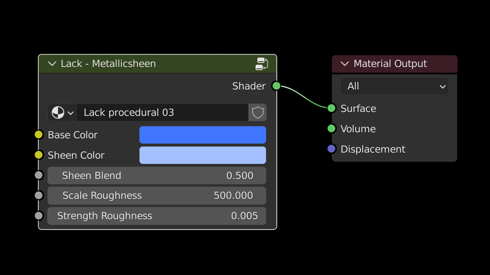Click the Sheen Color input socket
The height and width of the screenshot is (275, 490).
(39, 155)
